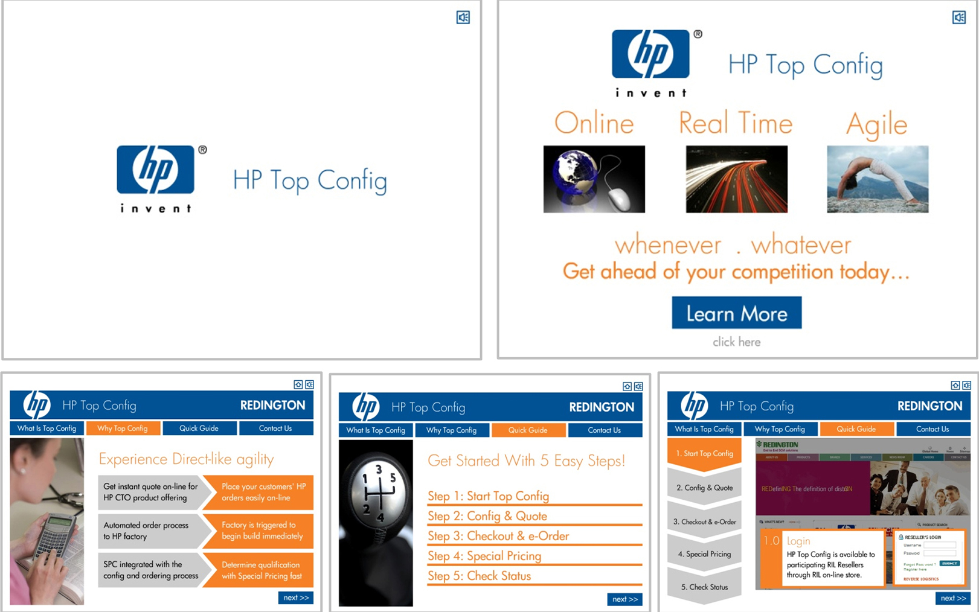The image size is (979, 612).
Task: Click REDINGTON text in the Login slide header
Action: 929,406
